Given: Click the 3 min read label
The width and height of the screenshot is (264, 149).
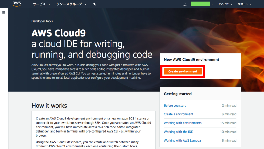Looking at the screenshot, I should tap(229, 114).
